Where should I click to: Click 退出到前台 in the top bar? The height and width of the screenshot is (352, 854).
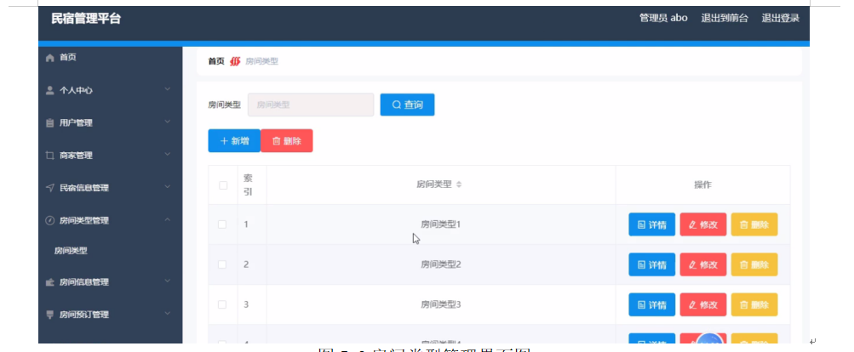click(725, 18)
